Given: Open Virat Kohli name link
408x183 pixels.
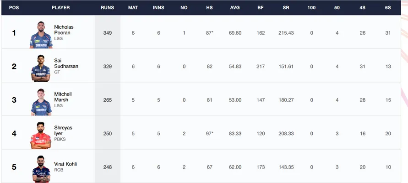Looking at the screenshot, I should point(65,164).
